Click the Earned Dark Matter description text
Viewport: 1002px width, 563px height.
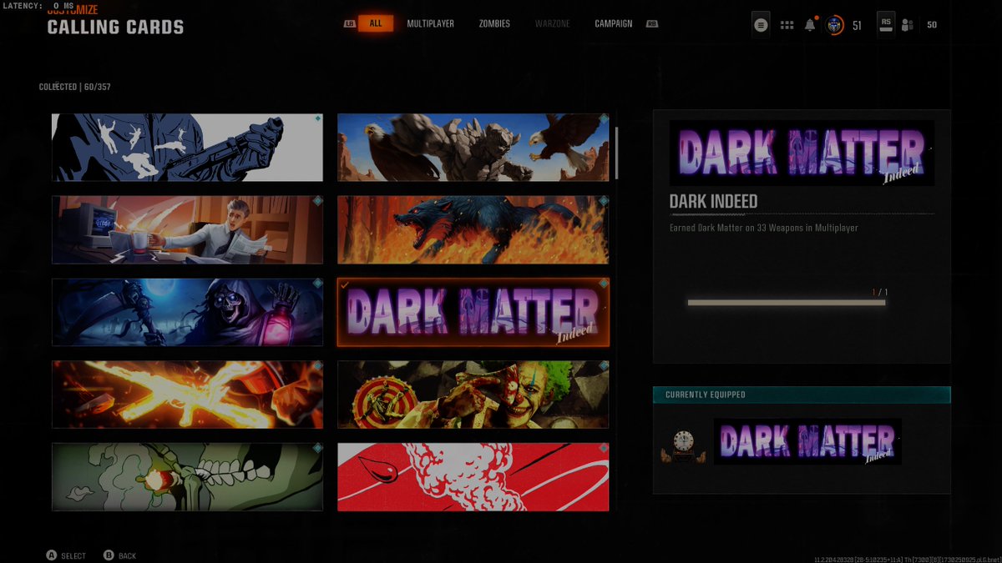[x=764, y=228]
